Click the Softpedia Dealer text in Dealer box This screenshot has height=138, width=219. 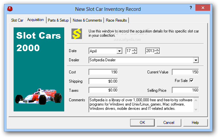(x=103, y=60)
